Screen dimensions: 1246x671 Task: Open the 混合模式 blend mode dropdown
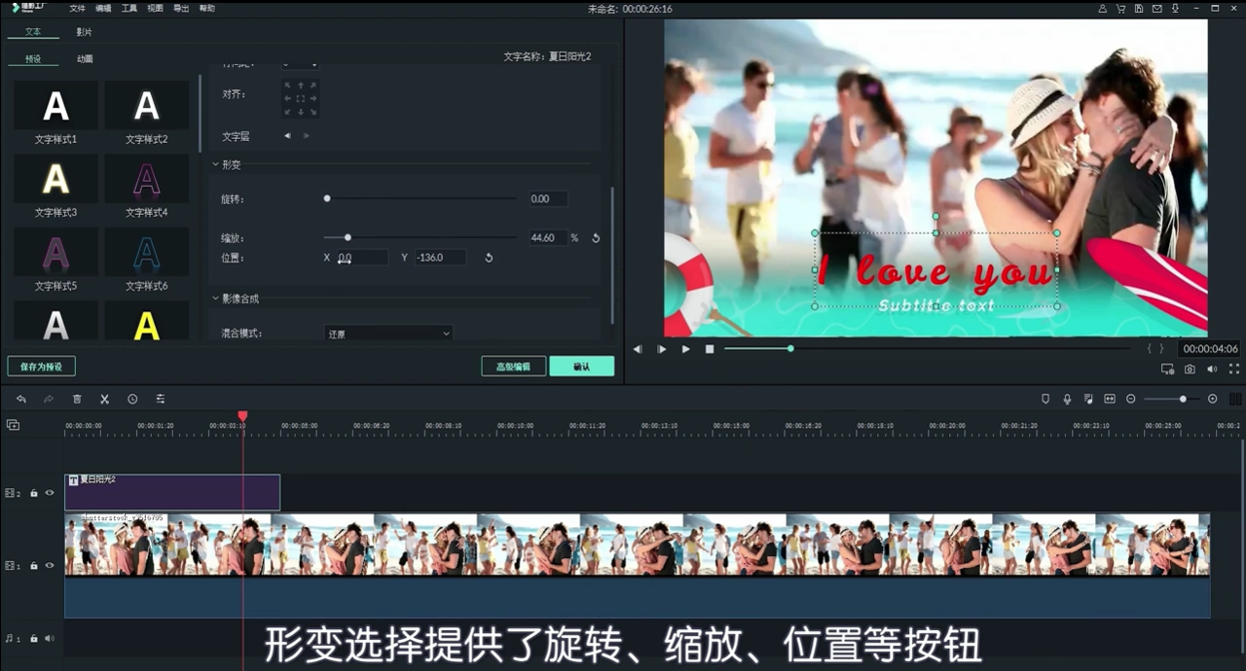pos(388,333)
